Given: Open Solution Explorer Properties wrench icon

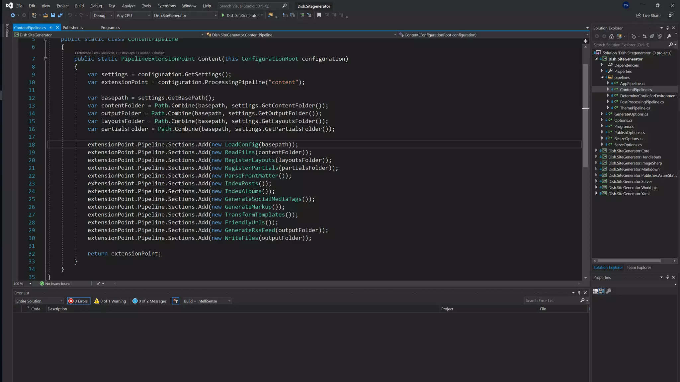Looking at the screenshot, I should (669, 36).
